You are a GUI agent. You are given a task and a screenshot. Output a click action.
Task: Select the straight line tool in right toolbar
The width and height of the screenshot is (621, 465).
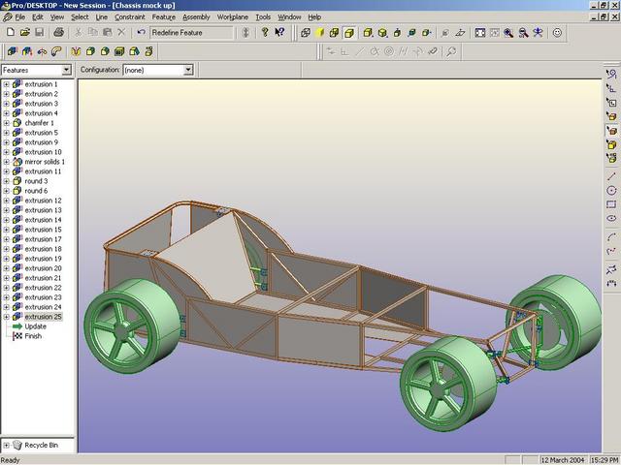[x=611, y=176]
